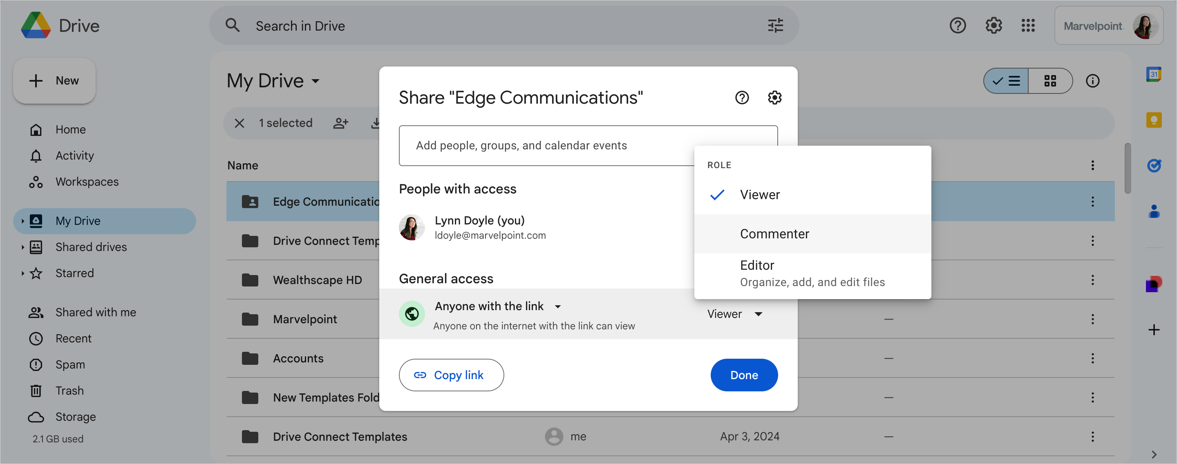Open Google Calendar side panel icon
Viewport: 1177px width, 464px height.
pyautogui.click(x=1153, y=74)
